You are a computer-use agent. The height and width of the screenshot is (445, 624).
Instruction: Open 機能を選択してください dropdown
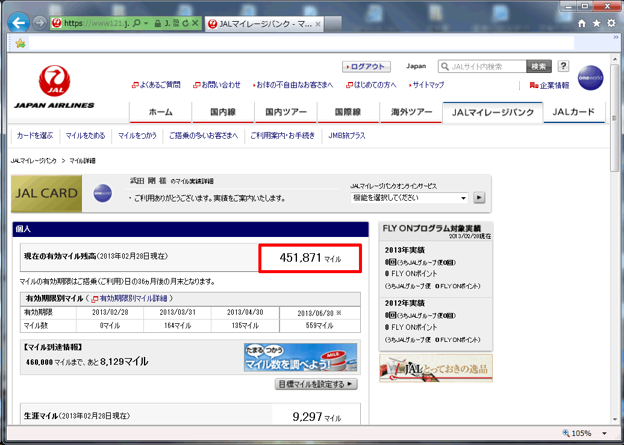[x=409, y=198]
